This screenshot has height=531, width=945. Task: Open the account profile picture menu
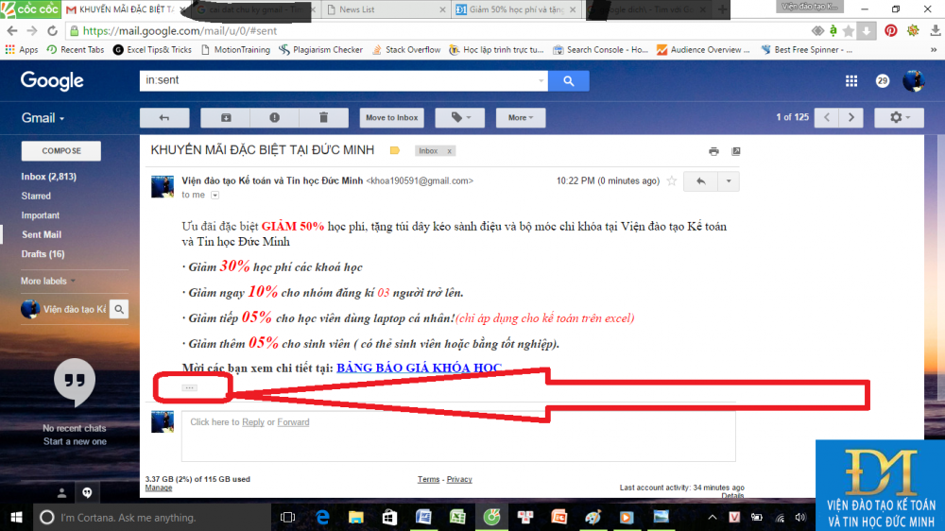click(x=914, y=80)
